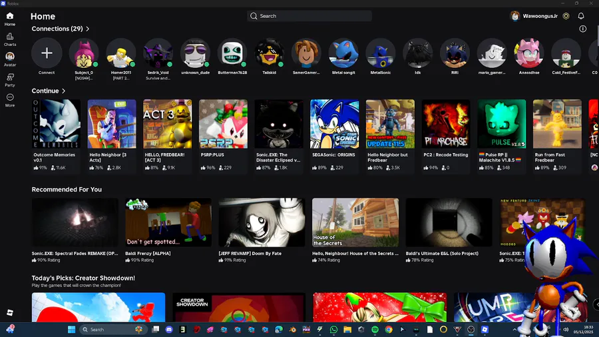Open Hello Neighbor but Fredbear game

click(390, 135)
